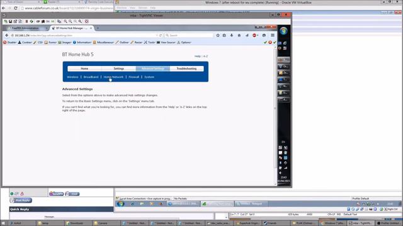
Task: Click the Broadband link
Action: [91, 77]
